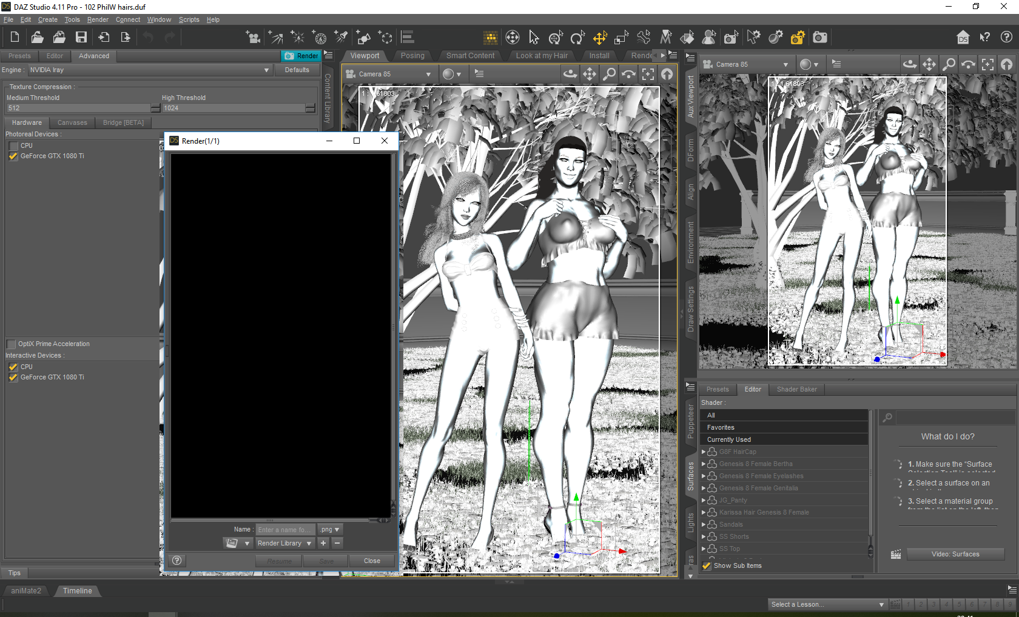Click the Create New Camera icon
Image resolution: width=1019 pixels, height=617 pixels.
253,38
